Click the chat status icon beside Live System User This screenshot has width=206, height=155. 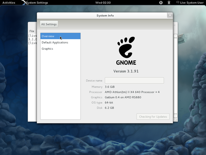coord(178,2)
